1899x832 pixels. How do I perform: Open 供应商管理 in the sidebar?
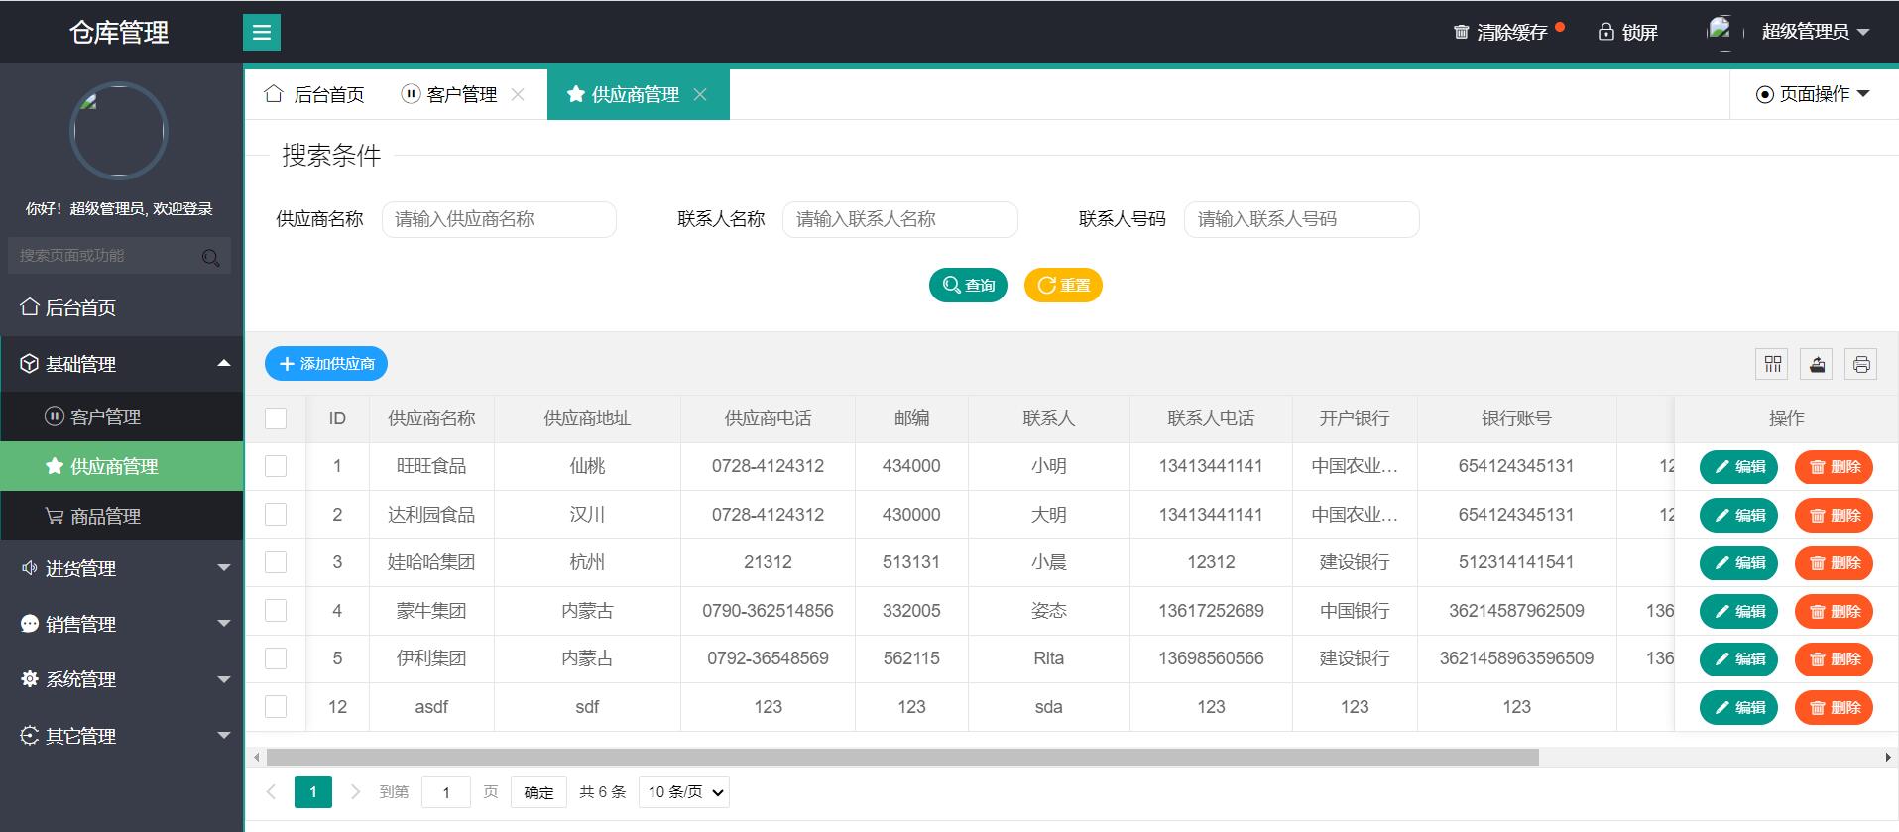[x=121, y=466]
